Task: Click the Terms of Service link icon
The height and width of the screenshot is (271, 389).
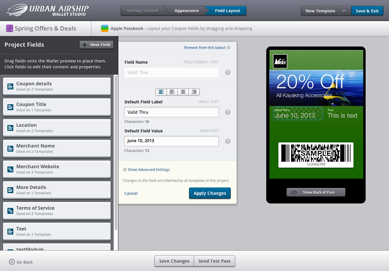Action: [x=10, y=211]
